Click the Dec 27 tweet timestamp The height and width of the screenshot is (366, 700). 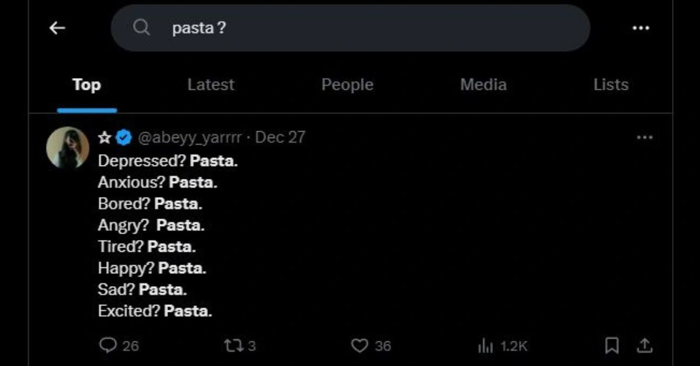[280, 138]
